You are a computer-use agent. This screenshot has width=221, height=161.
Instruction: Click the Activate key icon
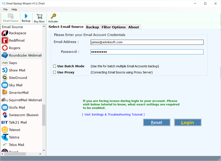(x=53, y=16)
